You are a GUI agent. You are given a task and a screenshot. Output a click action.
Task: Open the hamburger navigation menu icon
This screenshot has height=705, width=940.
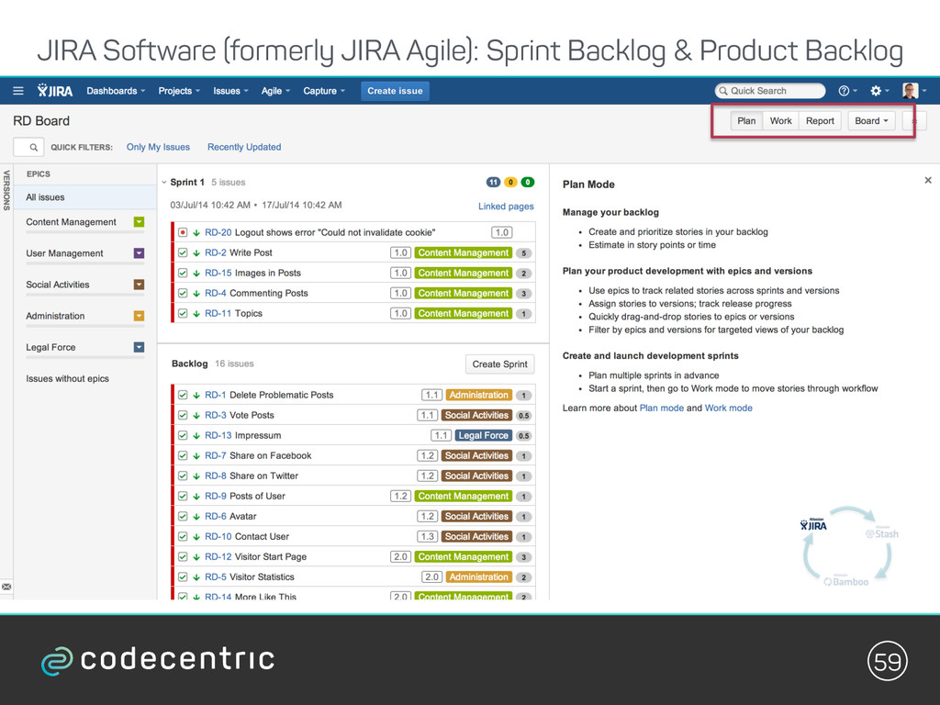18,91
